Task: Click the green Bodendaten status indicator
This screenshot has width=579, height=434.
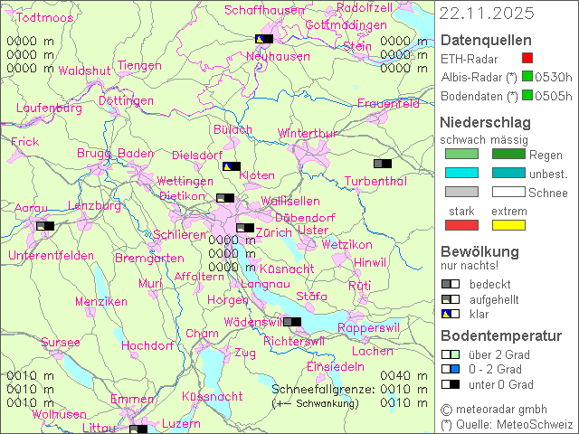Action: click(x=527, y=96)
